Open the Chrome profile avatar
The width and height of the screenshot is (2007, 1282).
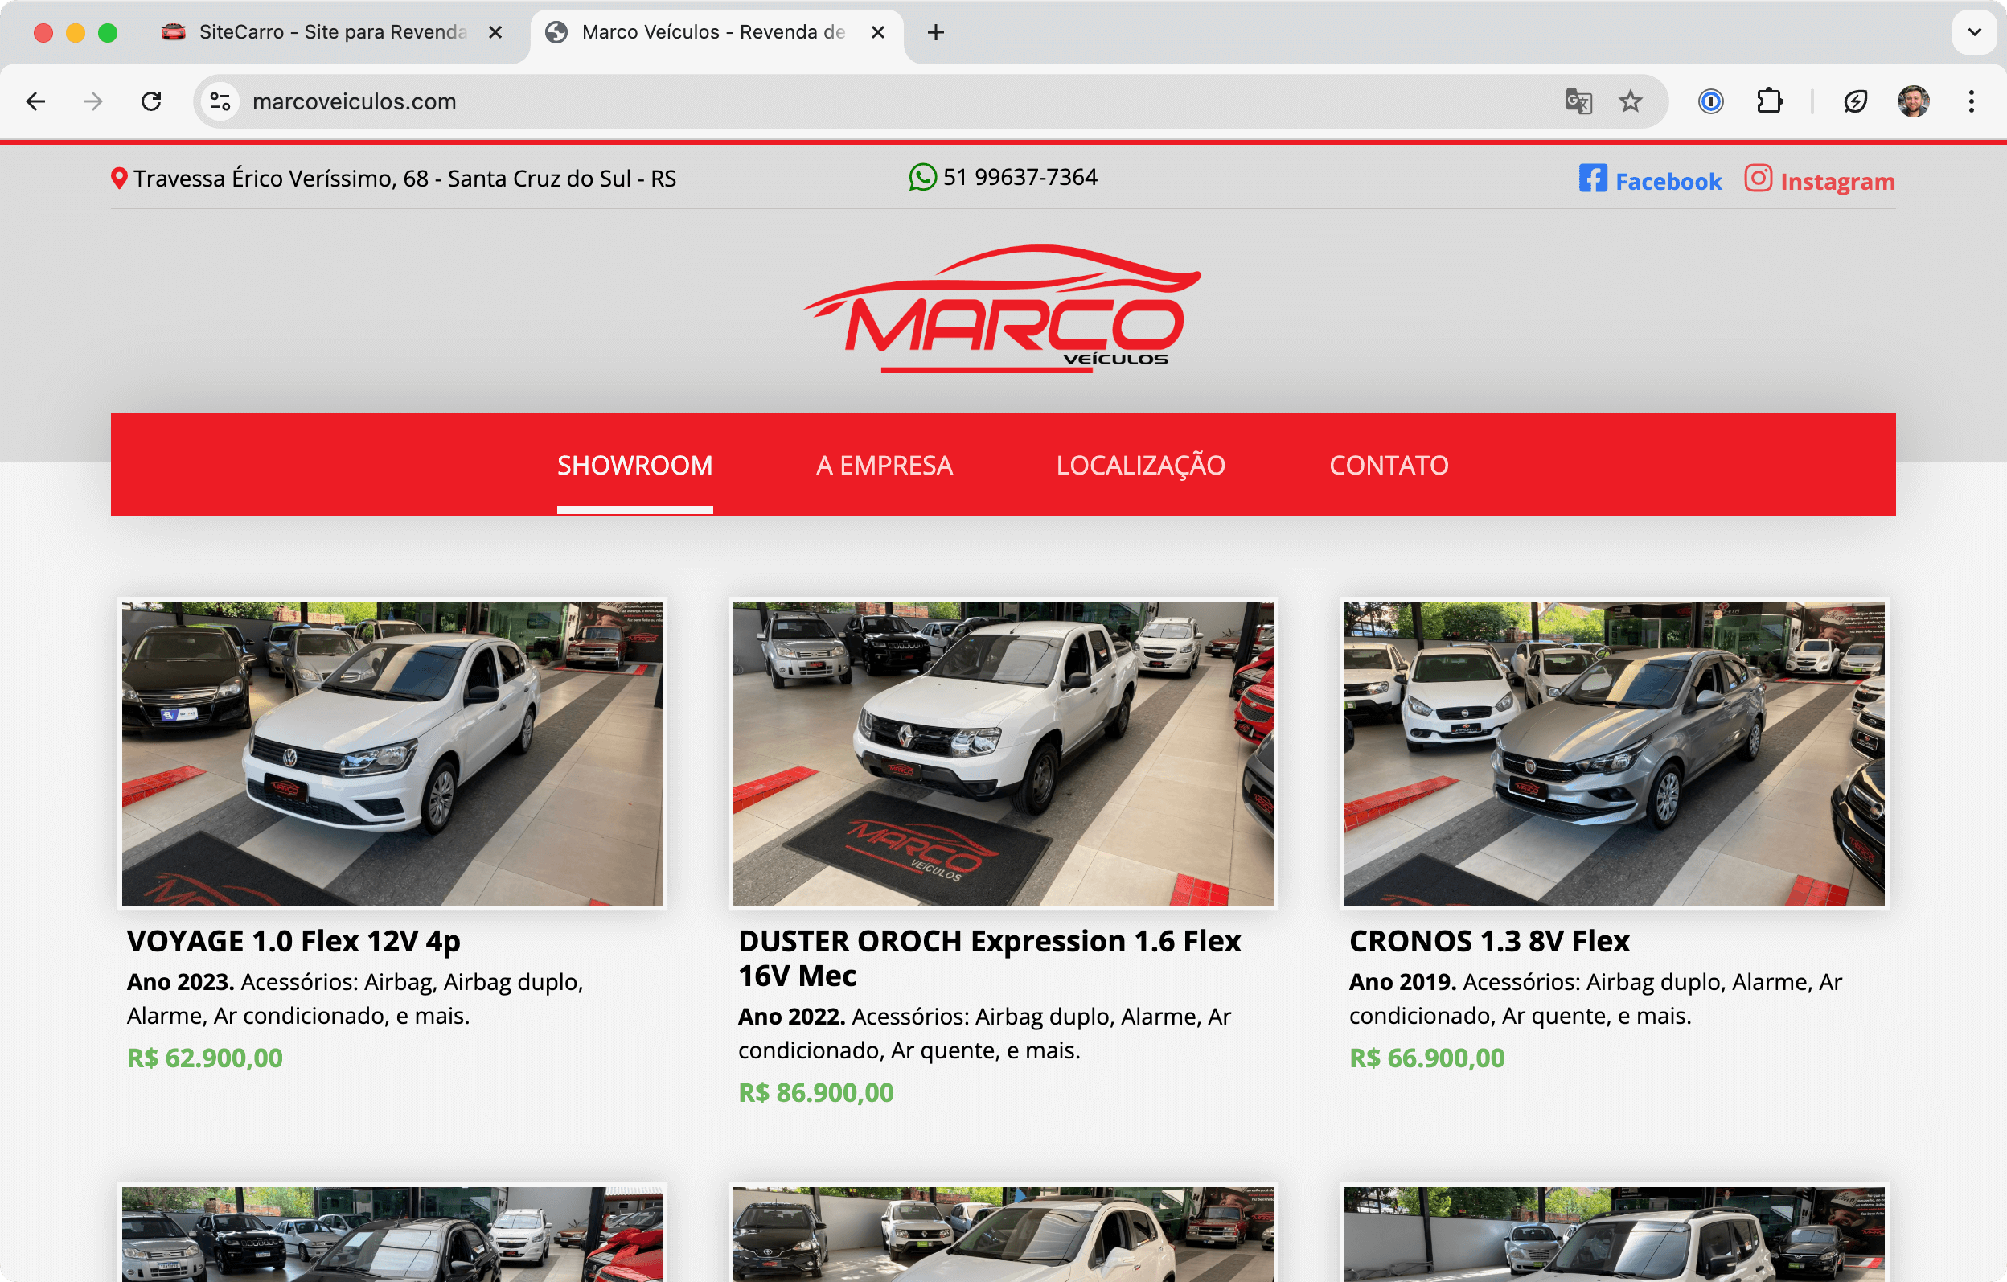coord(1914,101)
